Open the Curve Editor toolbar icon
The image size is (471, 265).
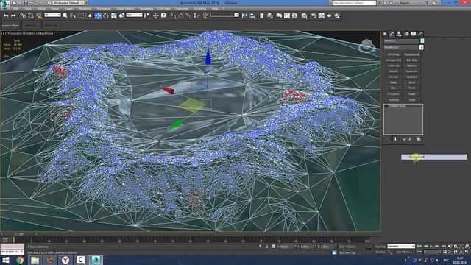[x=287, y=15]
